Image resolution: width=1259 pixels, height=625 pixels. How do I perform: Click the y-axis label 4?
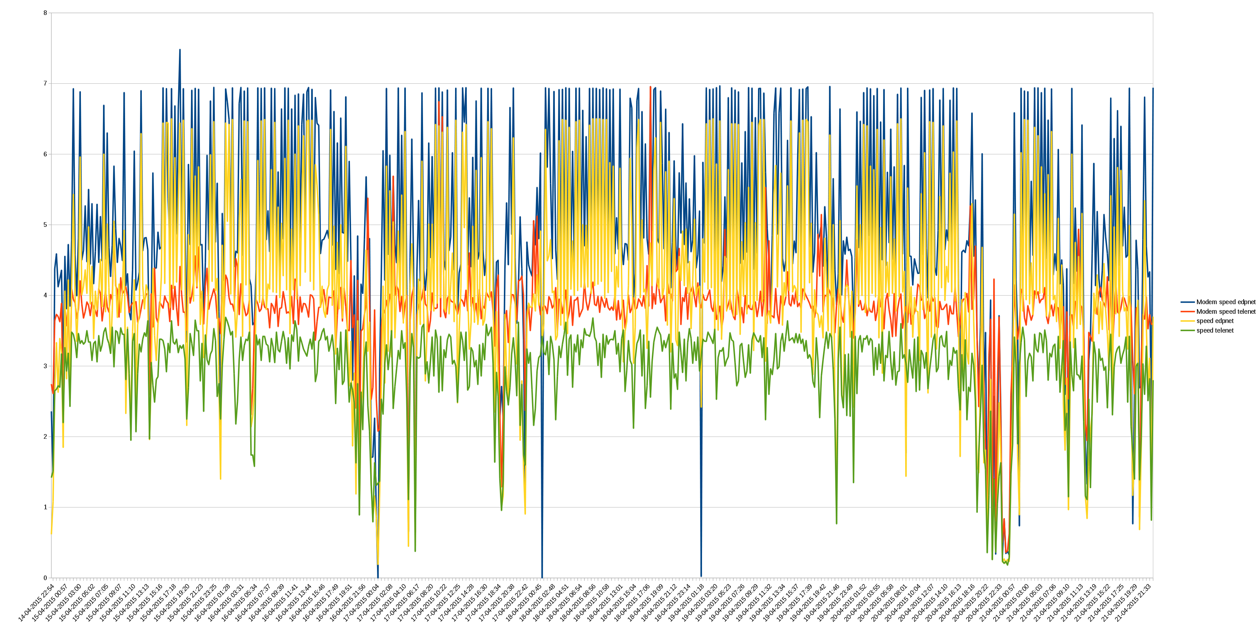[x=46, y=296]
